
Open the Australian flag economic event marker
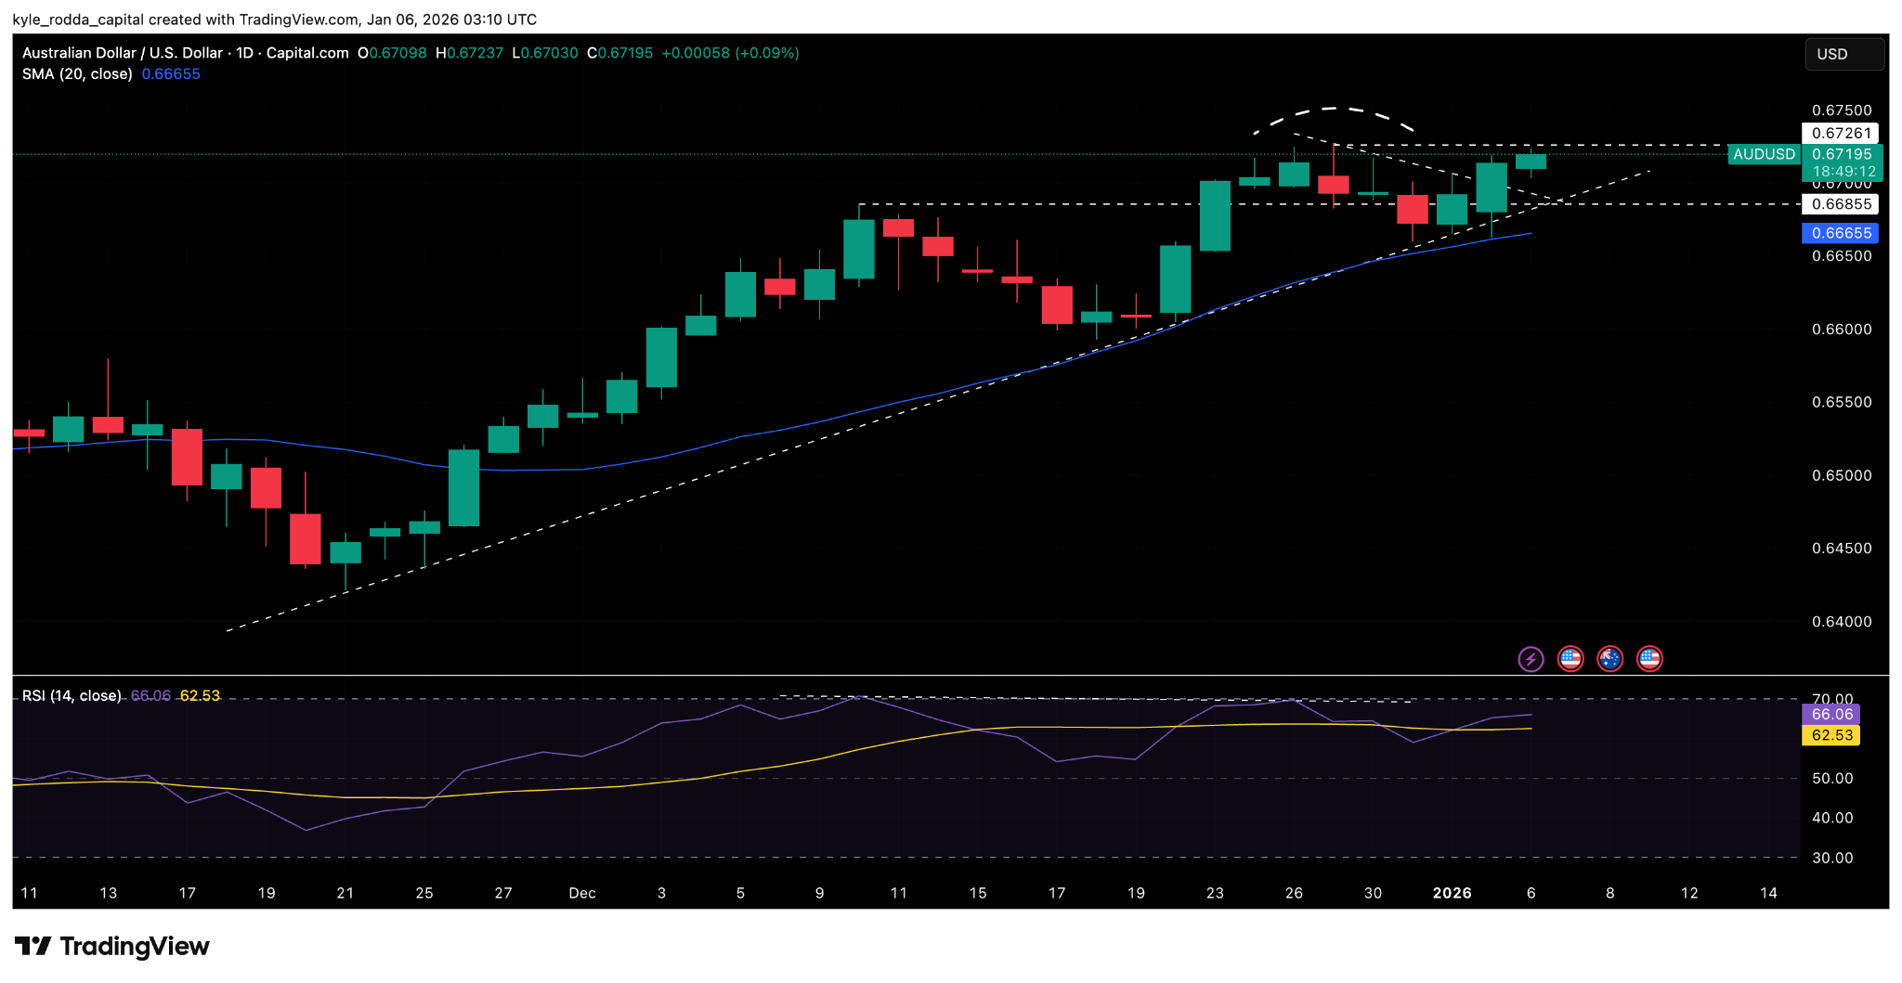[x=1609, y=659]
